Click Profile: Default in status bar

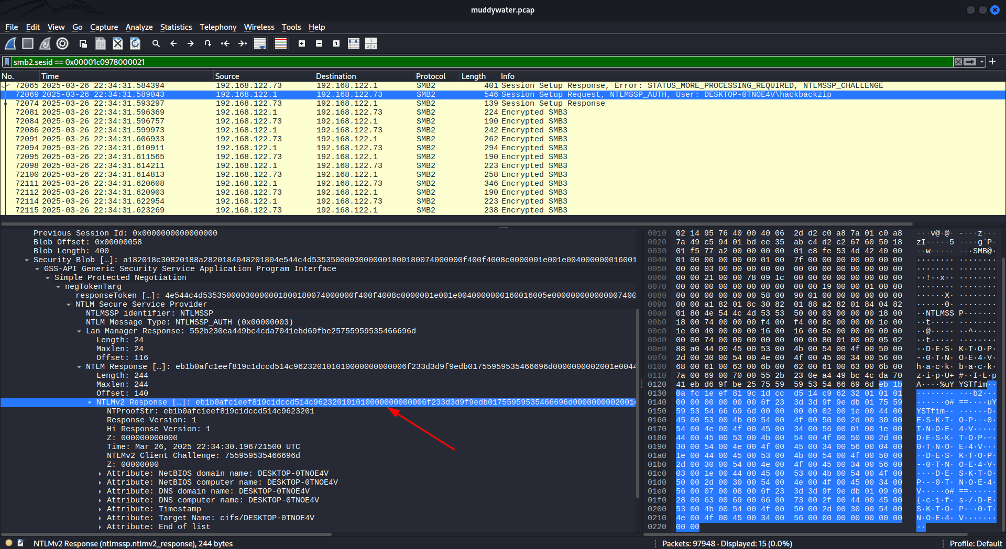[976, 544]
